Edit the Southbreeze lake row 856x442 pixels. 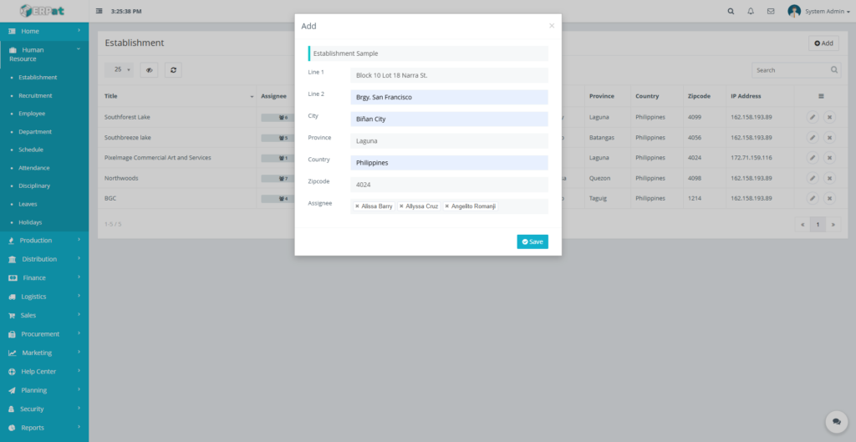coord(813,138)
